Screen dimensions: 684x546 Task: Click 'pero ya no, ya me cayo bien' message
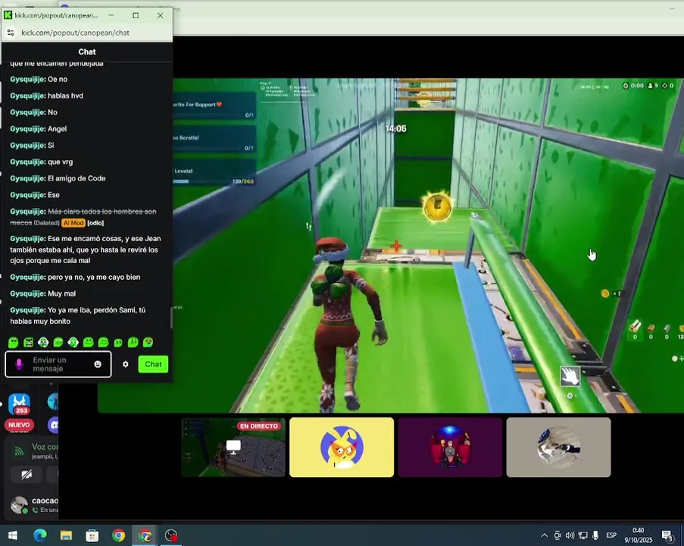(94, 277)
